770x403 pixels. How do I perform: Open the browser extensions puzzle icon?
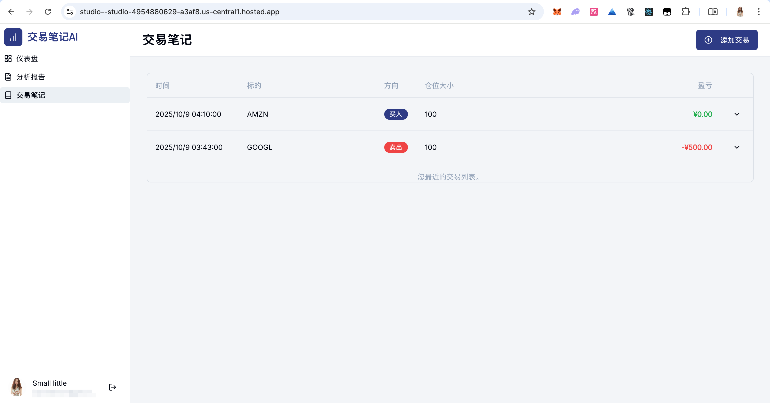click(x=685, y=12)
